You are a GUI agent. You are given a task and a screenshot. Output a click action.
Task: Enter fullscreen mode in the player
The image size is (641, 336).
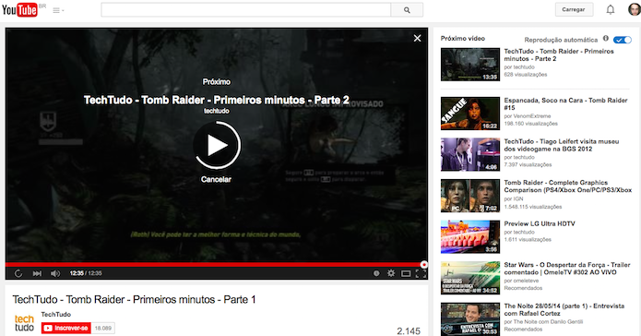pyautogui.click(x=421, y=273)
